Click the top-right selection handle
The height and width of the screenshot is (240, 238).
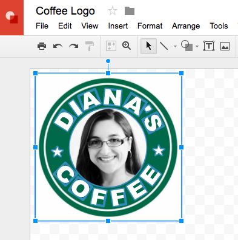pos(181,73)
